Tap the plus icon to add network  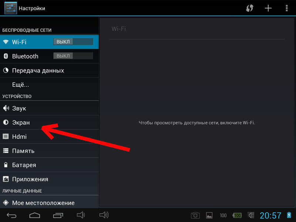(x=268, y=8)
